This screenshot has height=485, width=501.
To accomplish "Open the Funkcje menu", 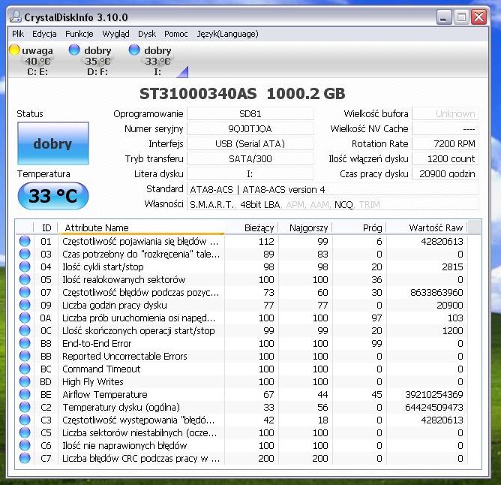I will pos(79,34).
